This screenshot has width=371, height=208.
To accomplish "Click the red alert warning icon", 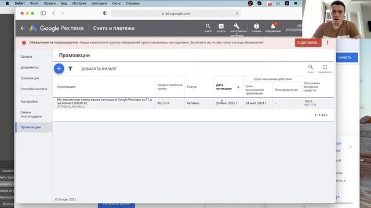I will [24, 43].
